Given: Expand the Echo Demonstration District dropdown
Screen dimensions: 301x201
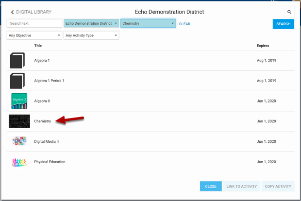Looking at the screenshot, I should click(91, 23).
